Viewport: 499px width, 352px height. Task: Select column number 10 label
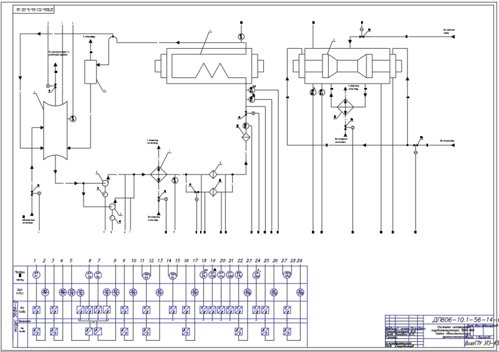click(133, 261)
